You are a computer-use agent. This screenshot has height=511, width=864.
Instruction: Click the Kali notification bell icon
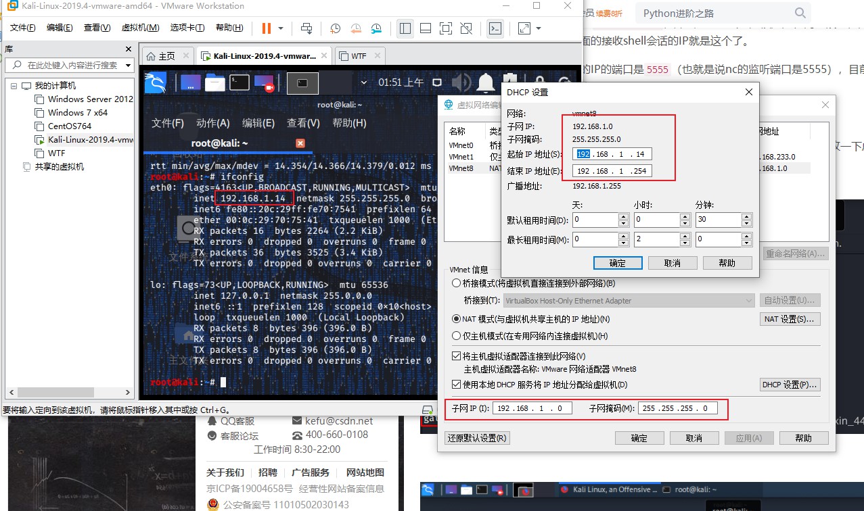pyautogui.click(x=485, y=82)
